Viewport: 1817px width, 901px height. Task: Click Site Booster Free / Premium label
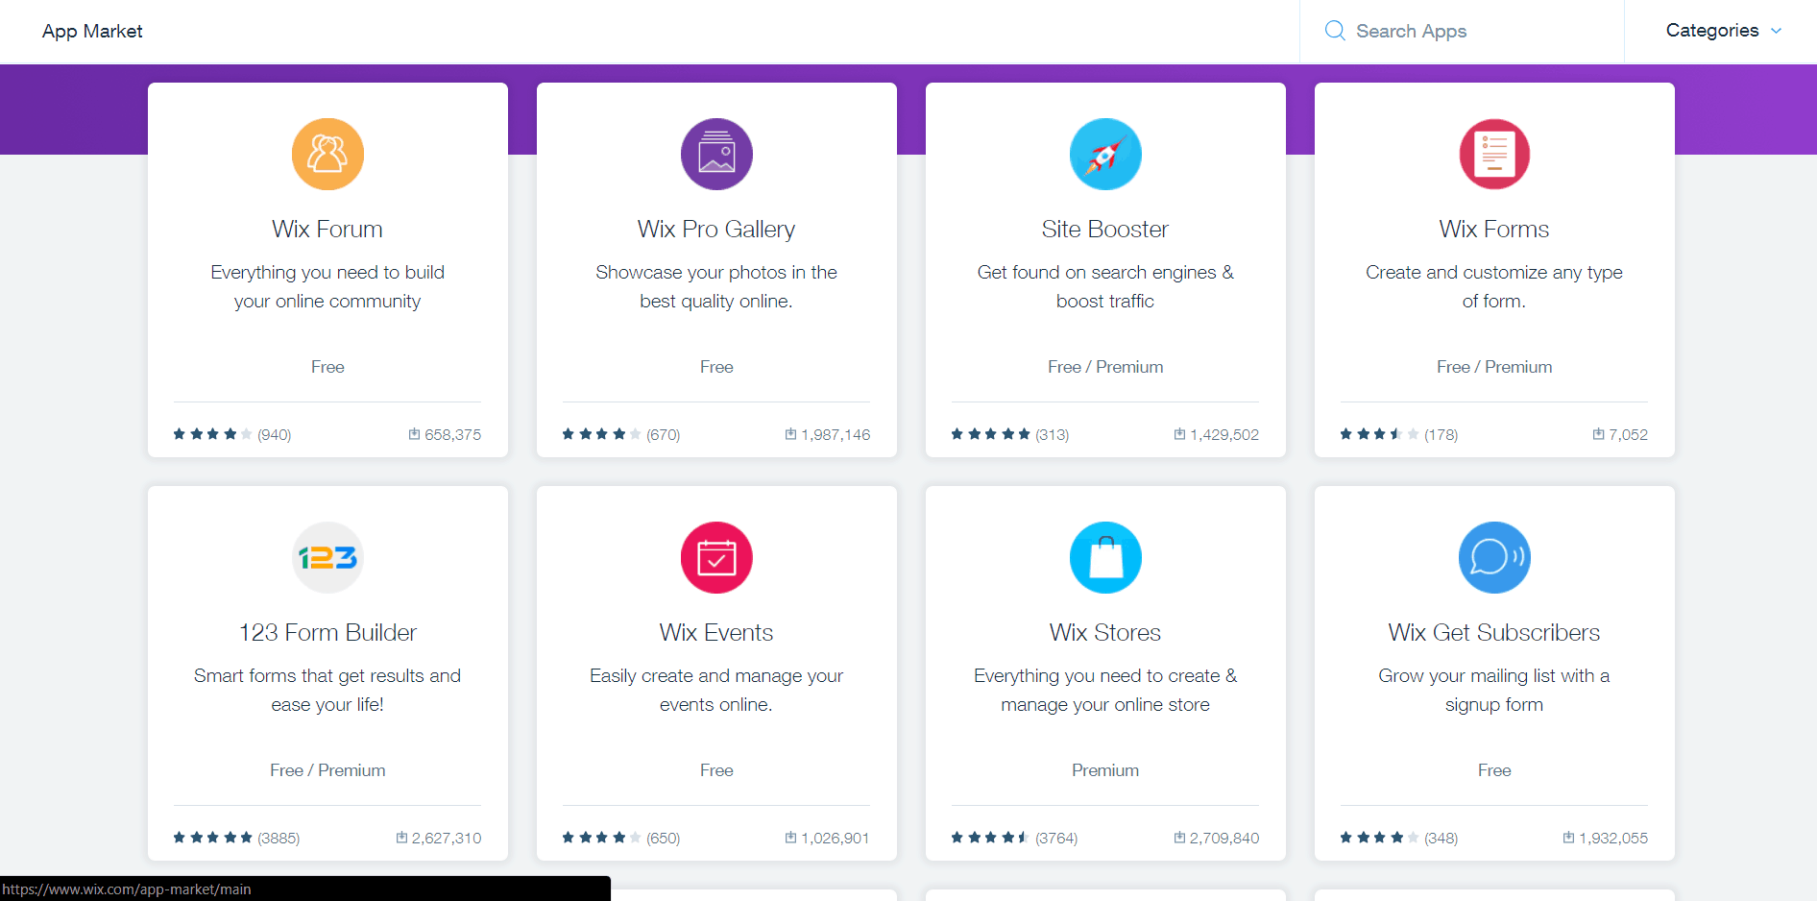(x=1105, y=367)
